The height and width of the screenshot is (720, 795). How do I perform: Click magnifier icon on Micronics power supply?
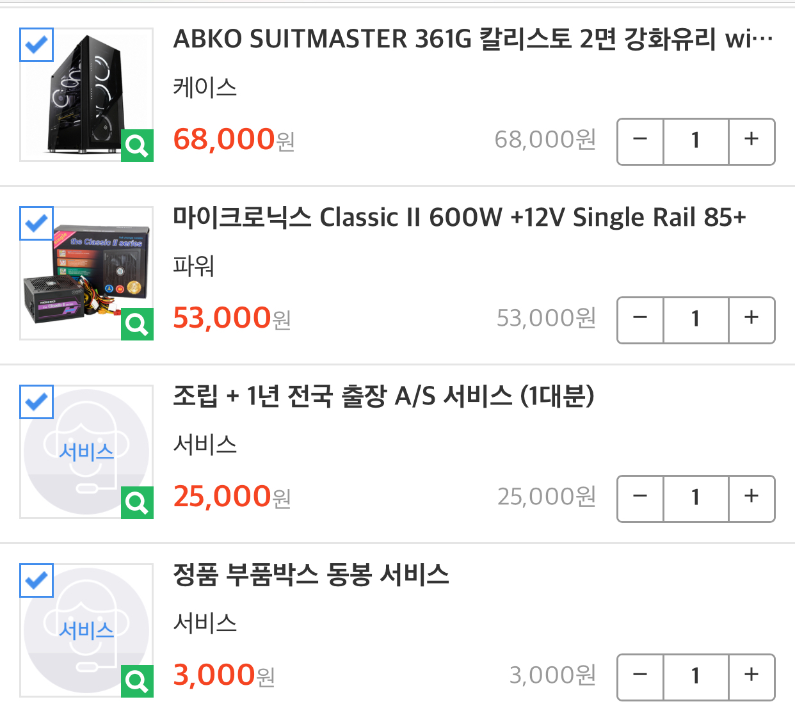[x=138, y=324]
